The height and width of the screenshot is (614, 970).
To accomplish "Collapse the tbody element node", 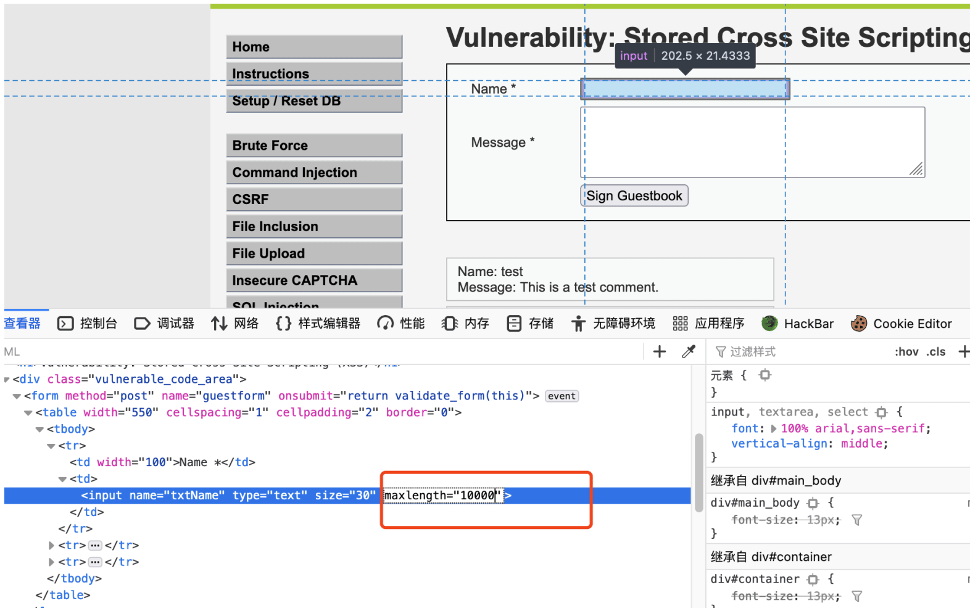I will [39, 429].
